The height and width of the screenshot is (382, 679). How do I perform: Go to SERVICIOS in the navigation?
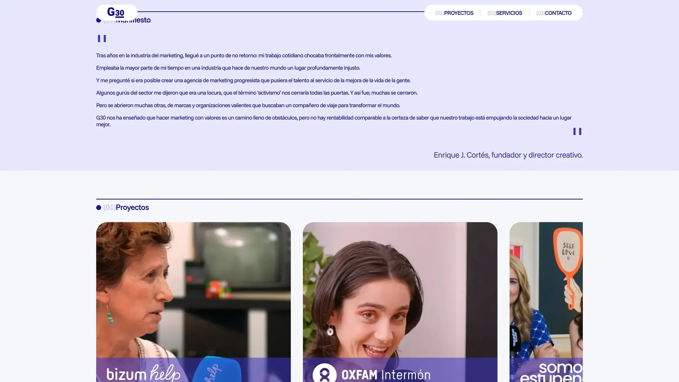[x=505, y=13]
